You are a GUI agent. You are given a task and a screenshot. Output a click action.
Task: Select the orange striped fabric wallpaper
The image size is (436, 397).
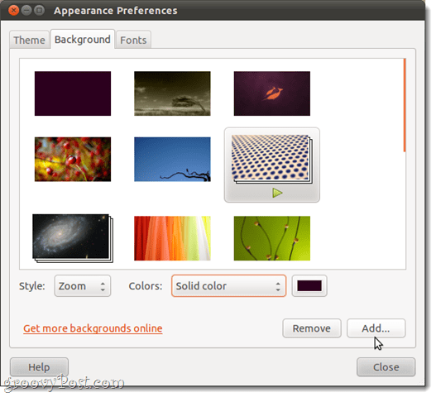tap(172, 238)
